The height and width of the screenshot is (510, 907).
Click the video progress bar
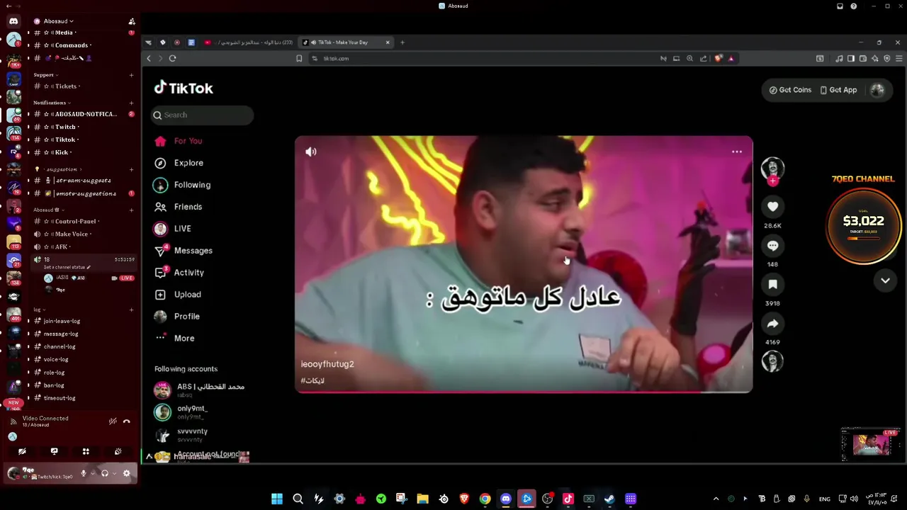tap(524, 391)
